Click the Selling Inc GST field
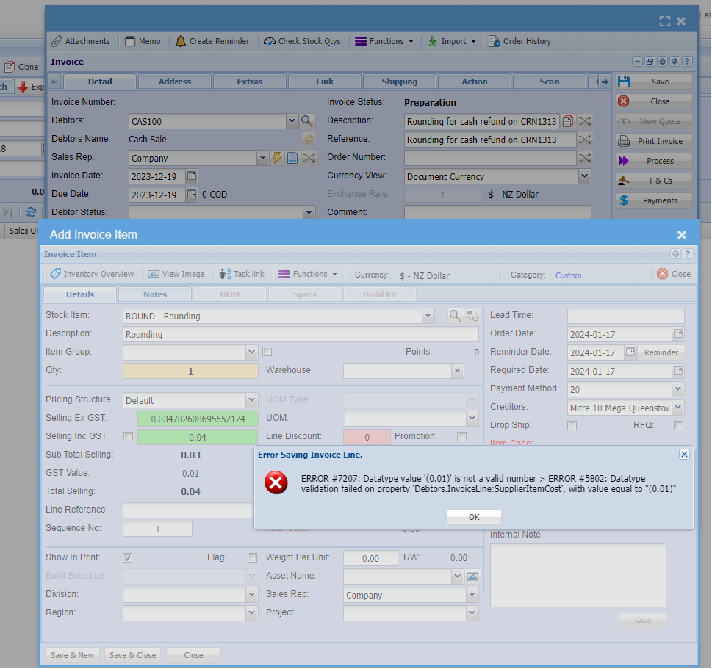The image size is (712, 669). 198,437
